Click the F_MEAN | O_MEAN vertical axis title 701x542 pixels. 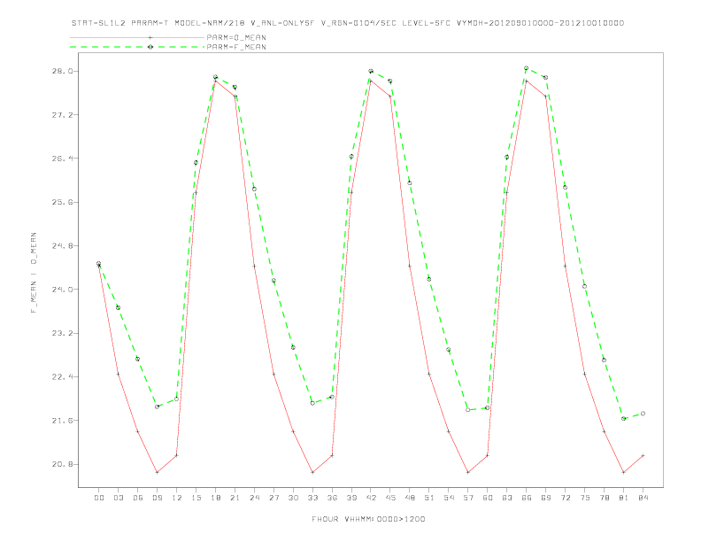34,273
